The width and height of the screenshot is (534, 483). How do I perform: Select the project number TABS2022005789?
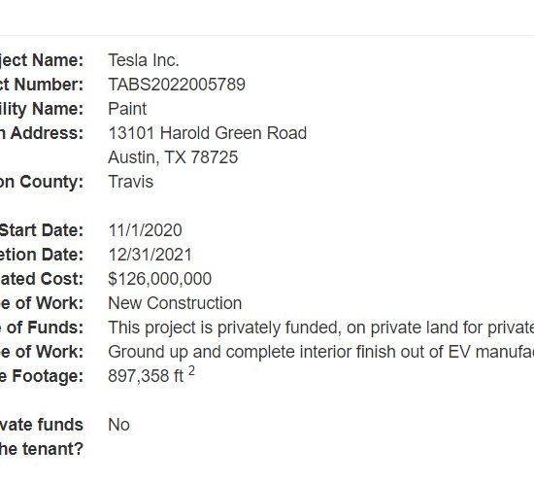177,85
